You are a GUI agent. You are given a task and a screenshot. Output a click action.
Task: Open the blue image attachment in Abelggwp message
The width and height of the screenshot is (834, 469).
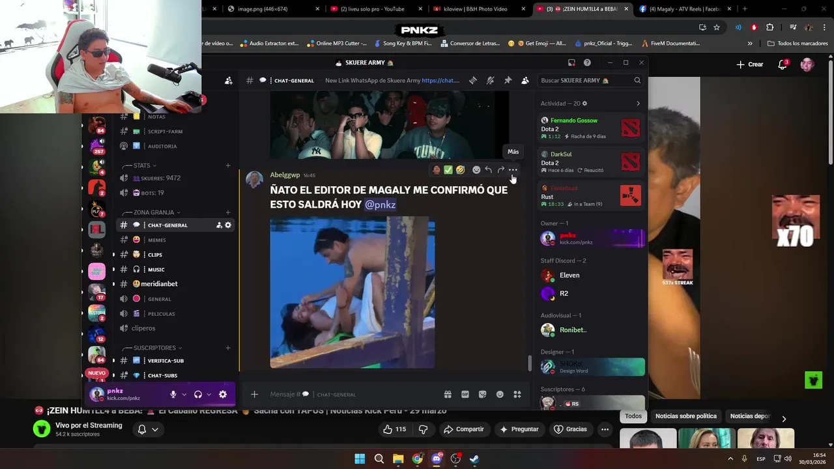coord(352,292)
